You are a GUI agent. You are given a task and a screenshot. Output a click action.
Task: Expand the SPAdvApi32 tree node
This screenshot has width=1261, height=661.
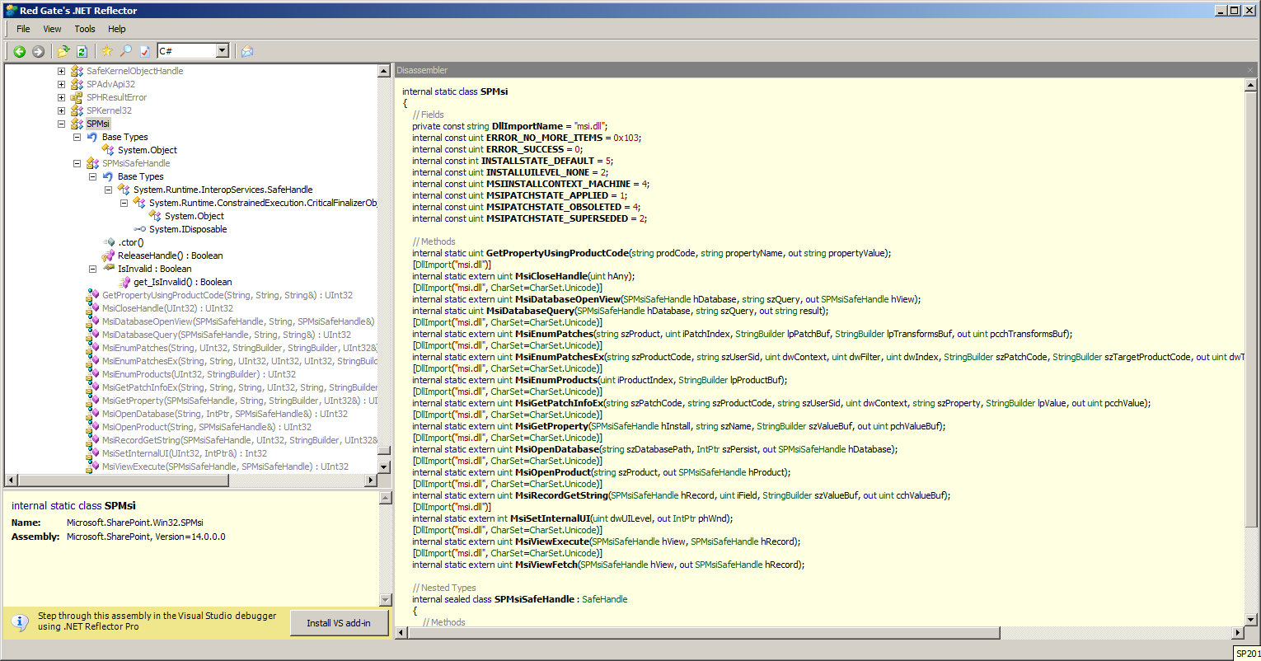[61, 84]
